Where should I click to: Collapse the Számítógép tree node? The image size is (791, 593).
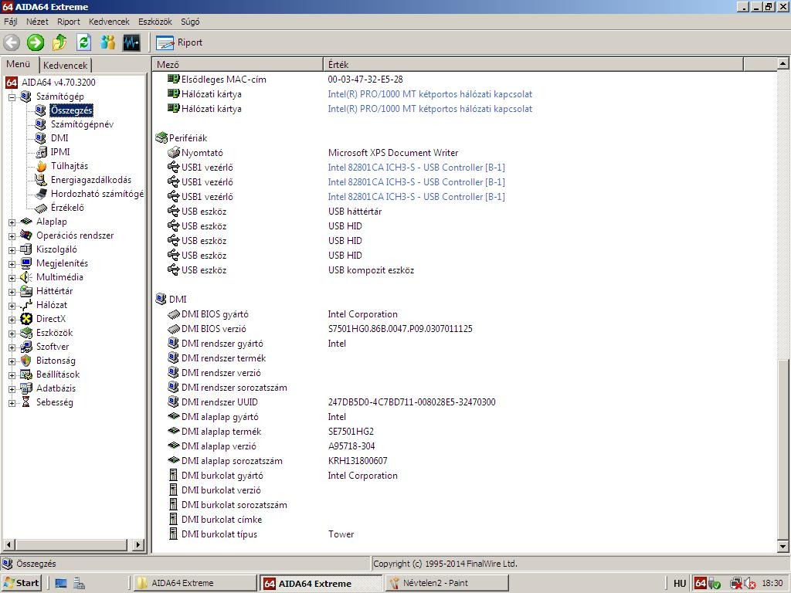[12, 97]
